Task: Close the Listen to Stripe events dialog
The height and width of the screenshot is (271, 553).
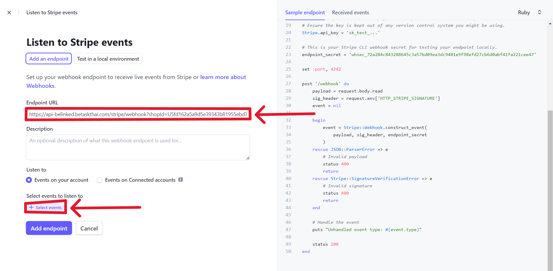Action: click(x=9, y=13)
